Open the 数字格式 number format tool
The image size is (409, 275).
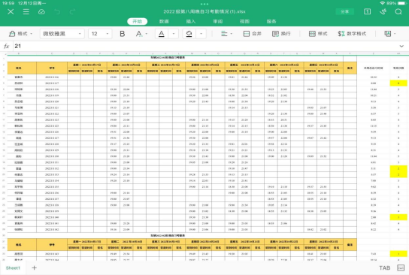click(x=352, y=34)
